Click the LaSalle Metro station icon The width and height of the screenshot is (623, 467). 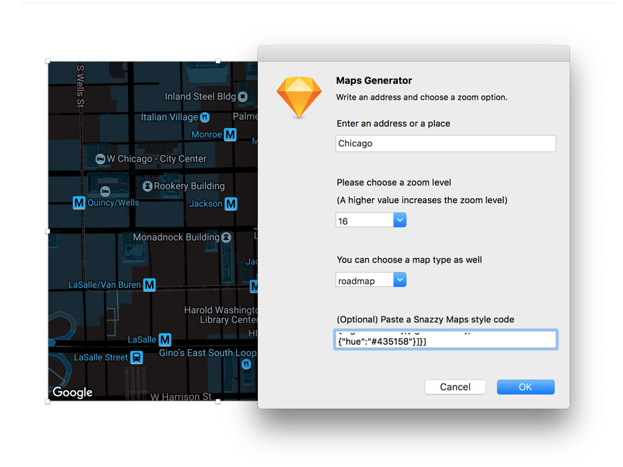click(x=164, y=340)
